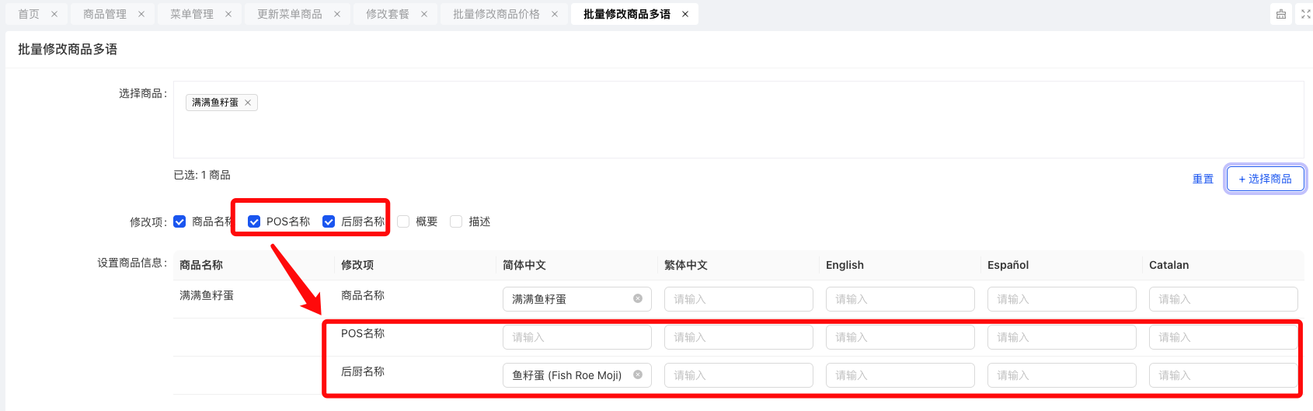The height and width of the screenshot is (411, 1313).
Task: Close the 商品管理 tab
Action: coord(141,14)
